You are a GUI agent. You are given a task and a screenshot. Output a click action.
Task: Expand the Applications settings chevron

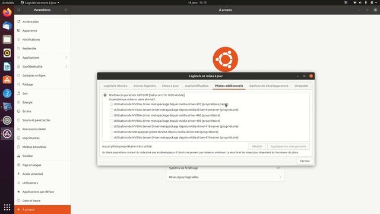pos(66,58)
